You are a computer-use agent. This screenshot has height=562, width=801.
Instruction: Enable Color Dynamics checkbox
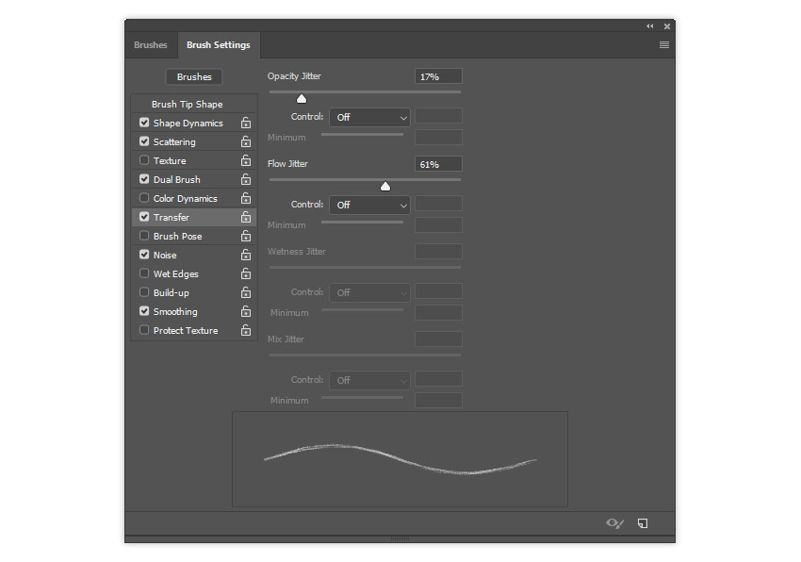(144, 198)
